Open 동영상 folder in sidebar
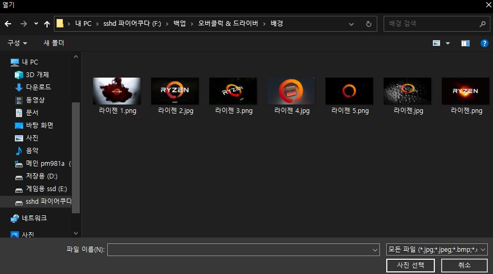 coord(35,100)
